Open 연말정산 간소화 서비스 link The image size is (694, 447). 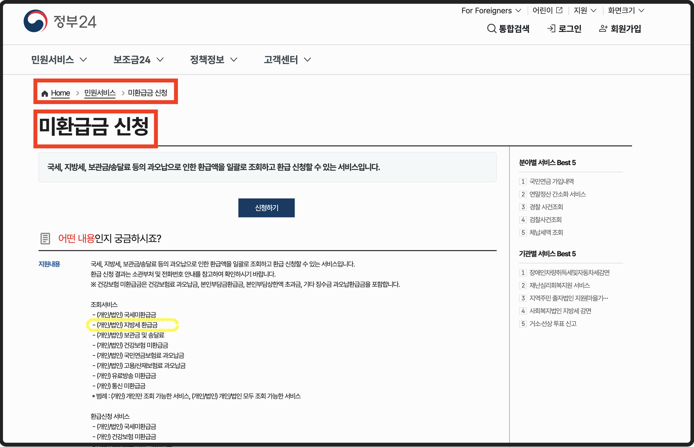(557, 194)
